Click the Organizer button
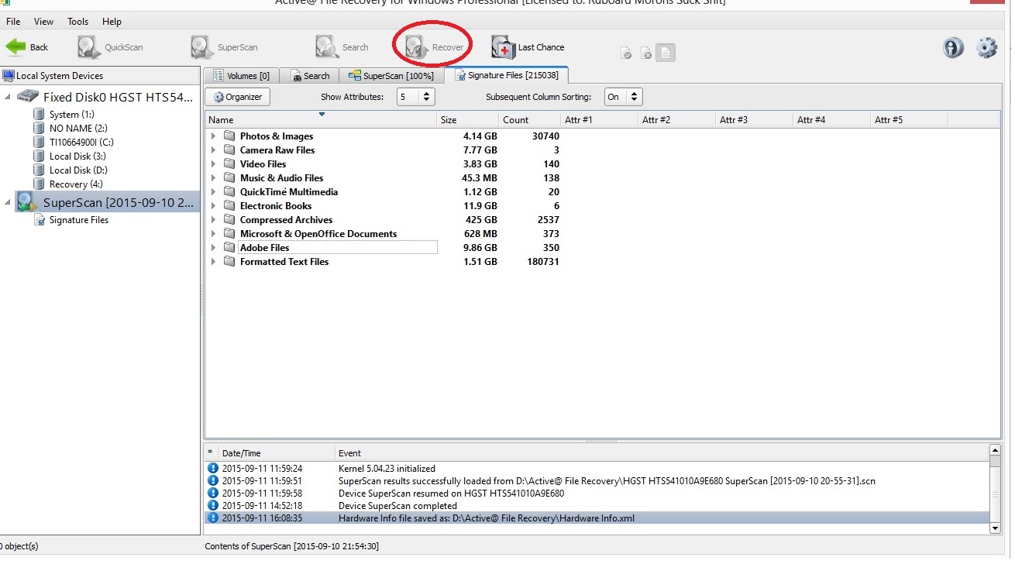This screenshot has width=1015, height=571. [x=238, y=97]
